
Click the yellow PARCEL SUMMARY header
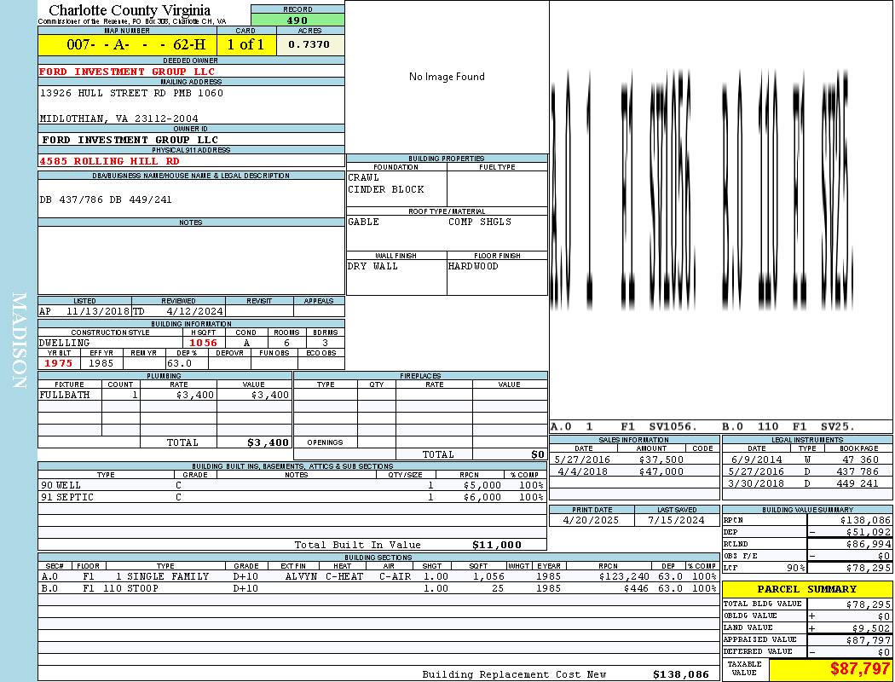[807, 590]
